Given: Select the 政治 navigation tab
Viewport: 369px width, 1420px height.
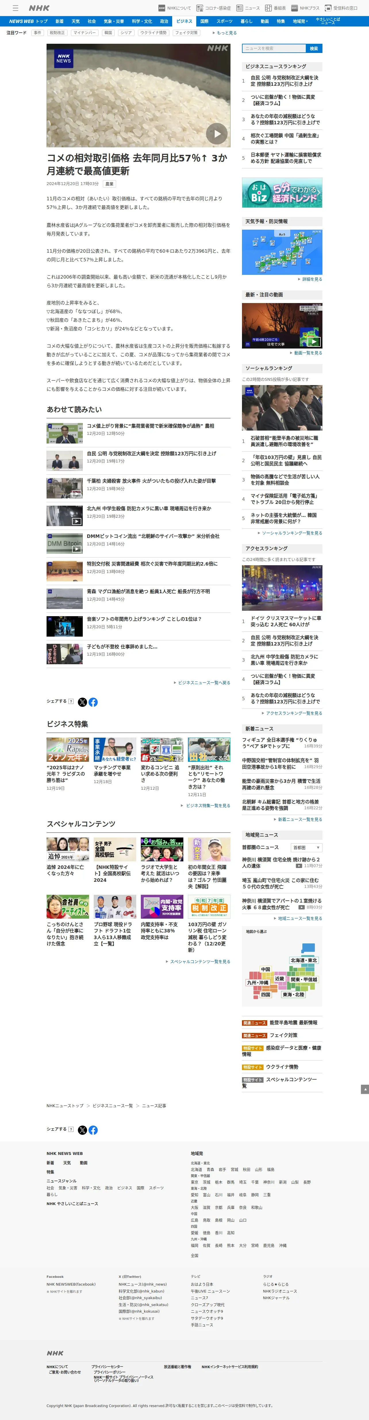Looking at the screenshot, I should click(164, 22).
